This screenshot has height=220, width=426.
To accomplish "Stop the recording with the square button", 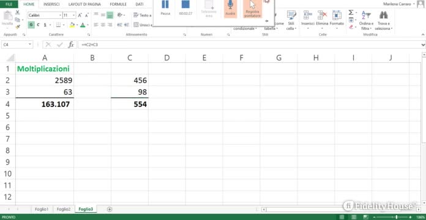I will point(185,5).
